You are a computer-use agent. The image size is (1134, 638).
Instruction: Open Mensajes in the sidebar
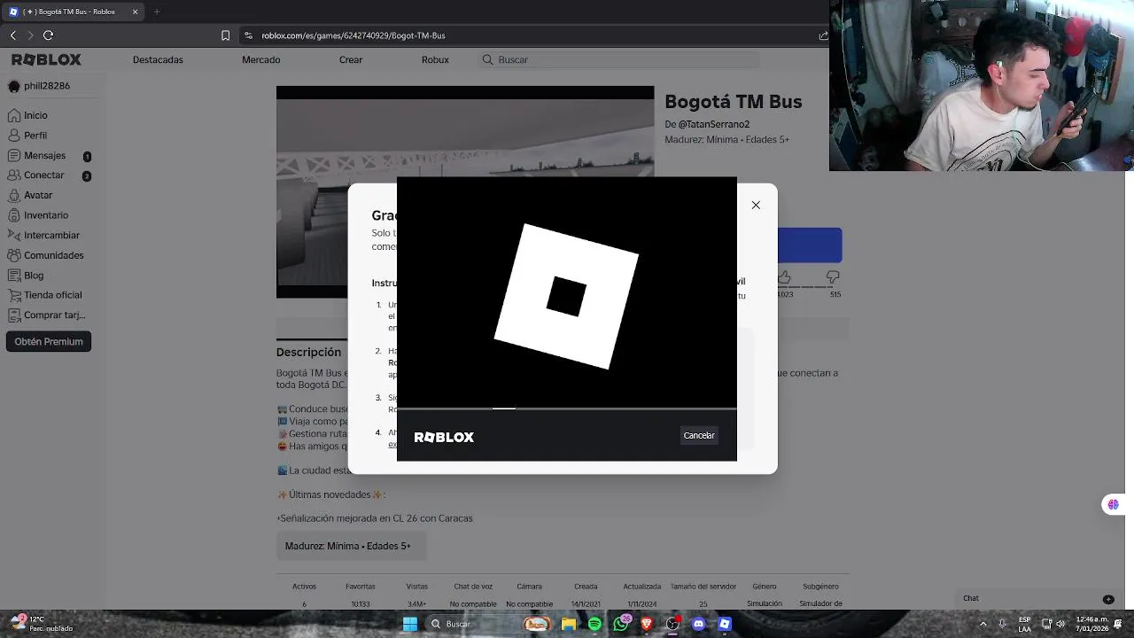tap(44, 155)
